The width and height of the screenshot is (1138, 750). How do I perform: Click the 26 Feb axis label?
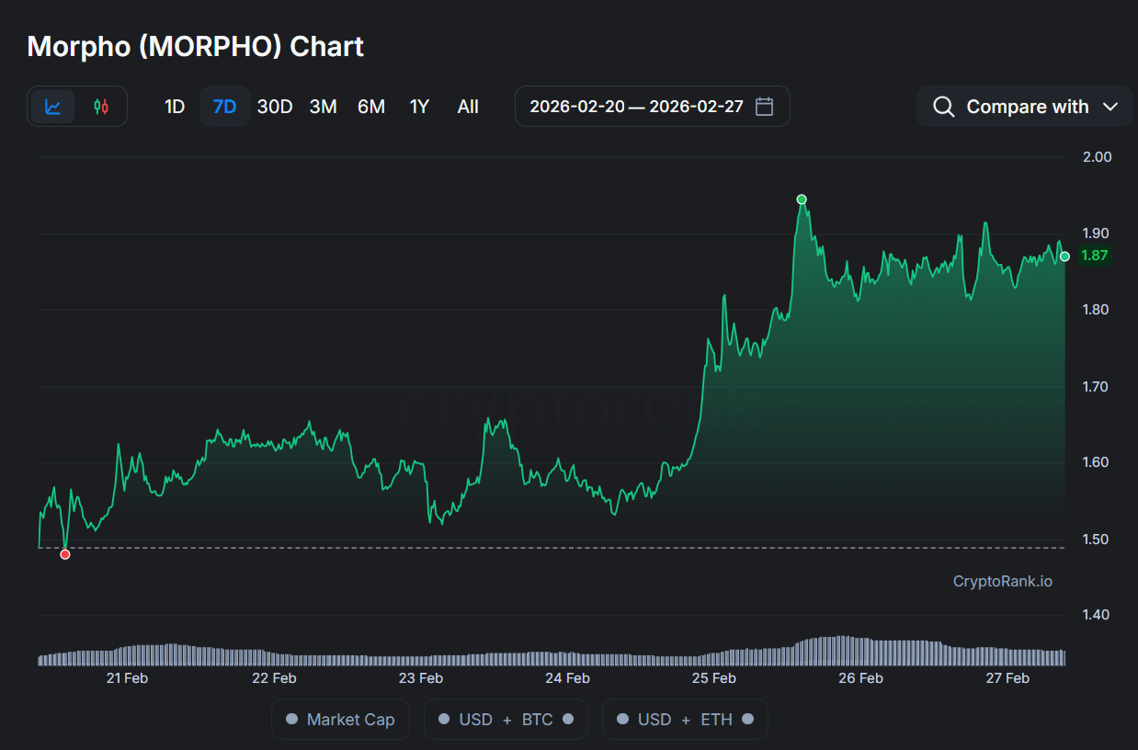click(x=861, y=678)
